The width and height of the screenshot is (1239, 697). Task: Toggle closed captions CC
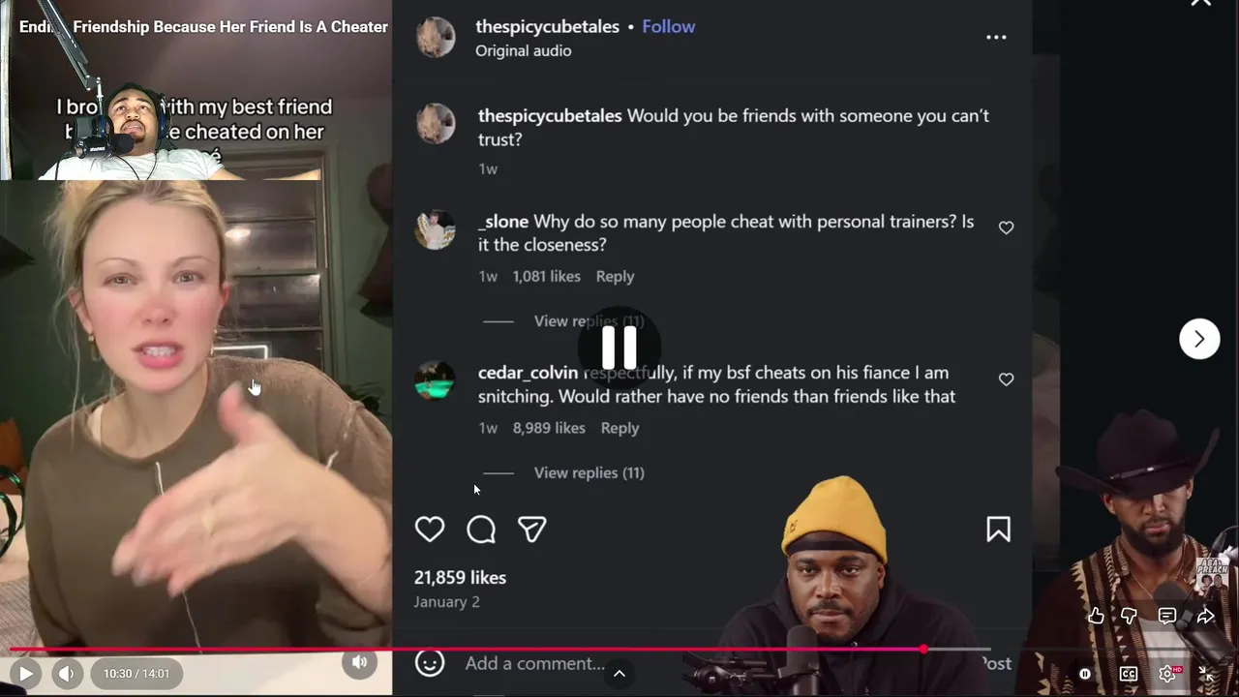point(1129,674)
